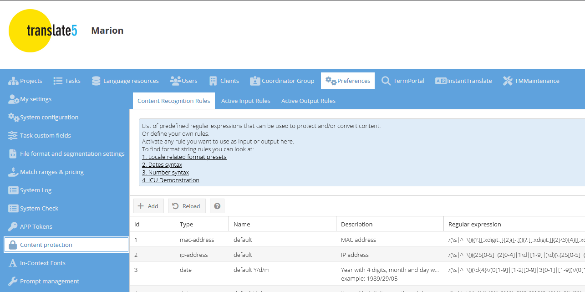The image size is (585, 292).
Task: Follow the ICU Demonstration link
Action: [x=171, y=180]
